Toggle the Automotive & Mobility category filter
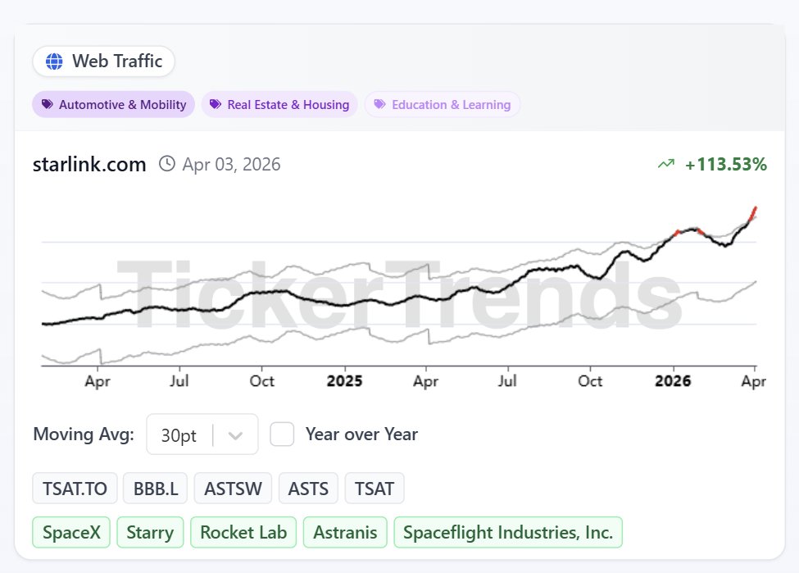The width and height of the screenshot is (799, 573). pyautogui.click(x=113, y=104)
